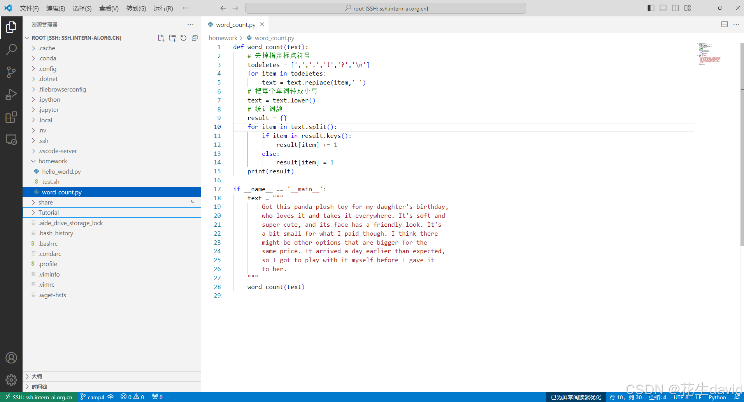Expand the .conda folder
This screenshot has width=744, height=402.
[112, 58]
